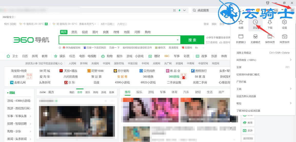Image resolution: width=296 pixels, height=142 pixels.
Task: Click the 唯品会 logo icon
Action: pyautogui.click(x=168, y=71)
